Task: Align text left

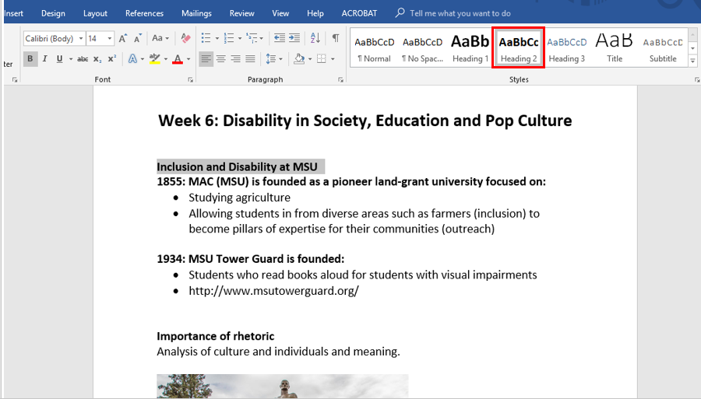Action: (206, 58)
